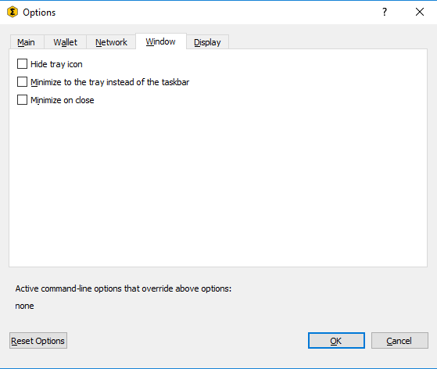Click the Window tab
The image size is (437, 369).
coord(161,41)
